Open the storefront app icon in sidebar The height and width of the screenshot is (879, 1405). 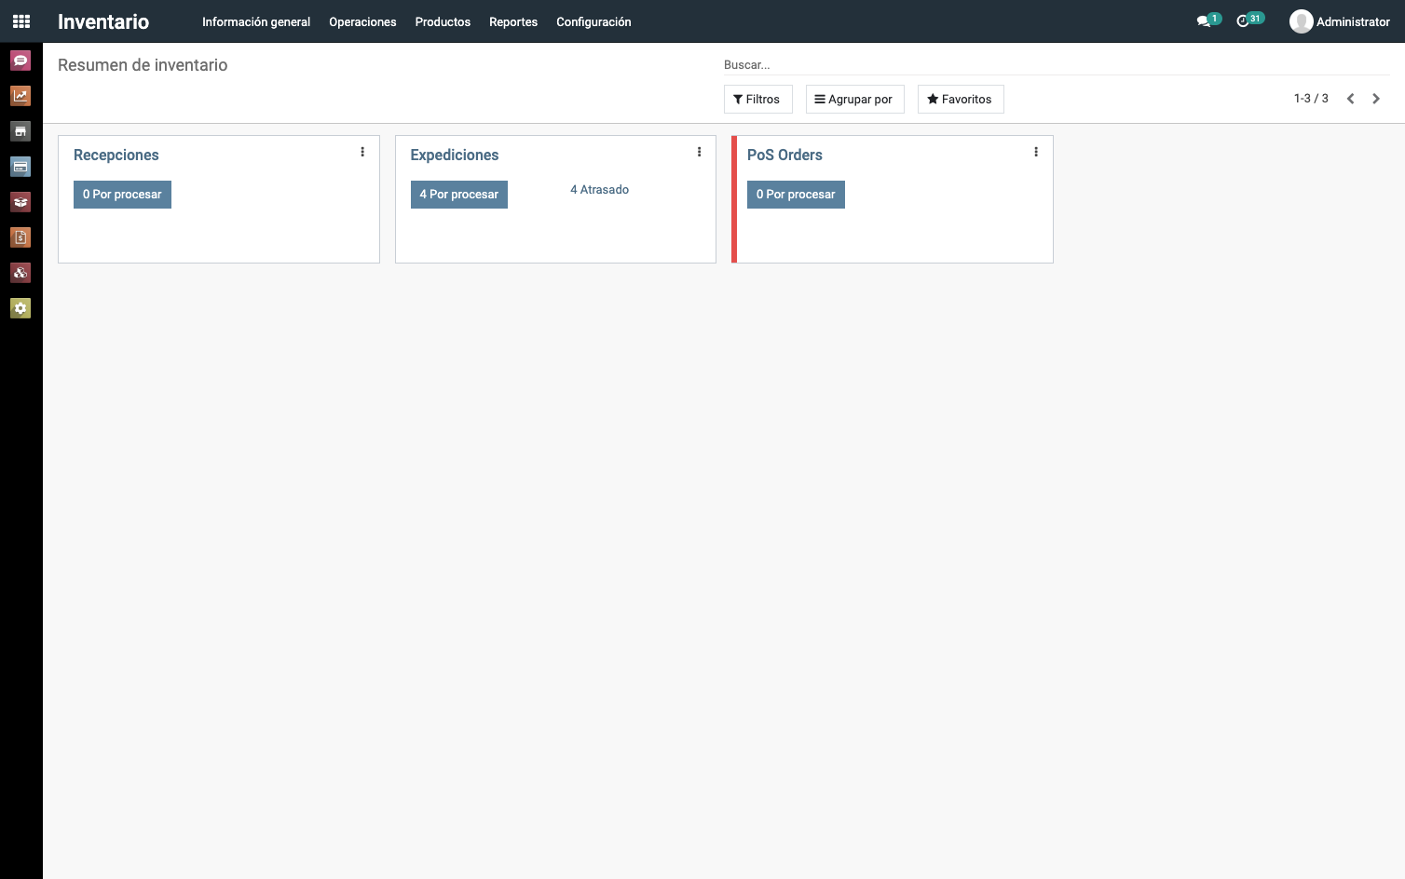(x=20, y=131)
